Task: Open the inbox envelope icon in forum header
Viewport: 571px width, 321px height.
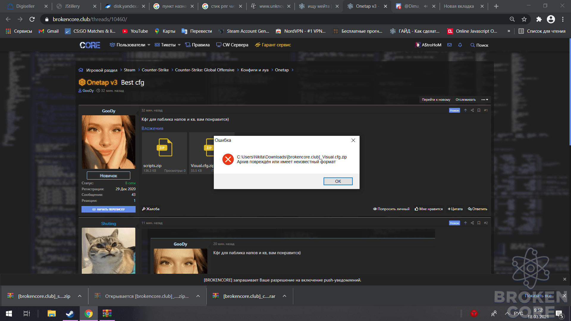Action: 449,45
